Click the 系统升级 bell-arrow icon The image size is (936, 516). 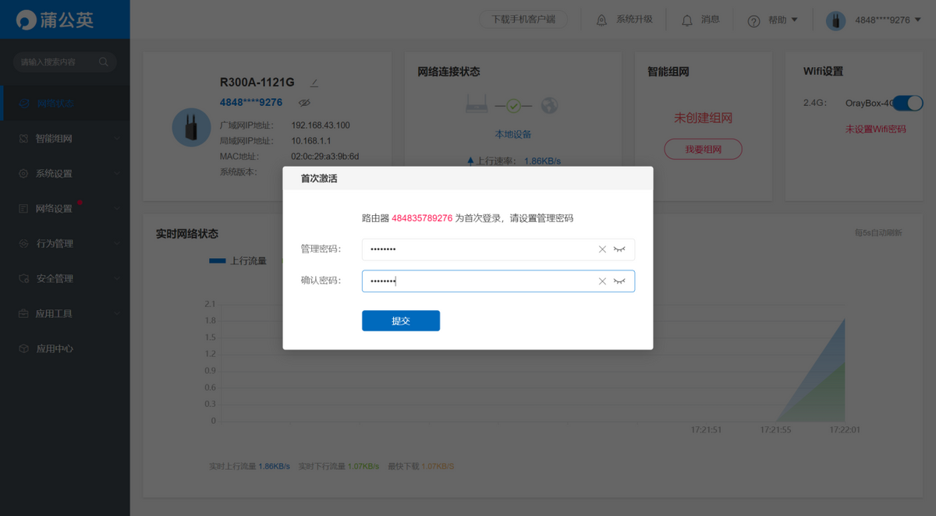(601, 20)
